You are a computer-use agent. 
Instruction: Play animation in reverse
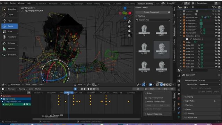pos(88,89)
